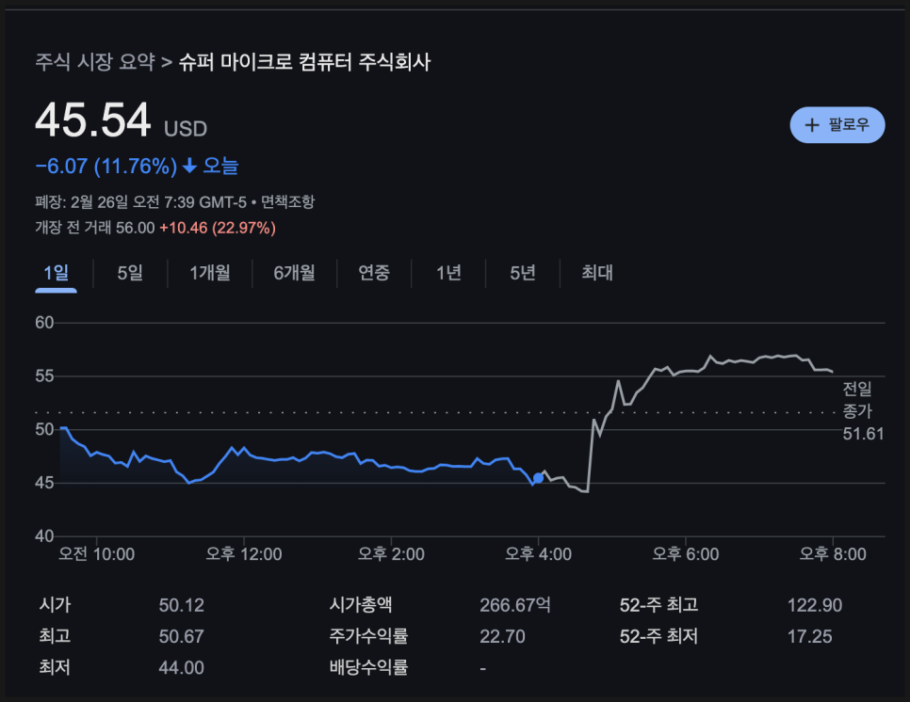Click the 52-주 최저 value 17.25
Viewport: 910px width, 702px height.
(809, 636)
